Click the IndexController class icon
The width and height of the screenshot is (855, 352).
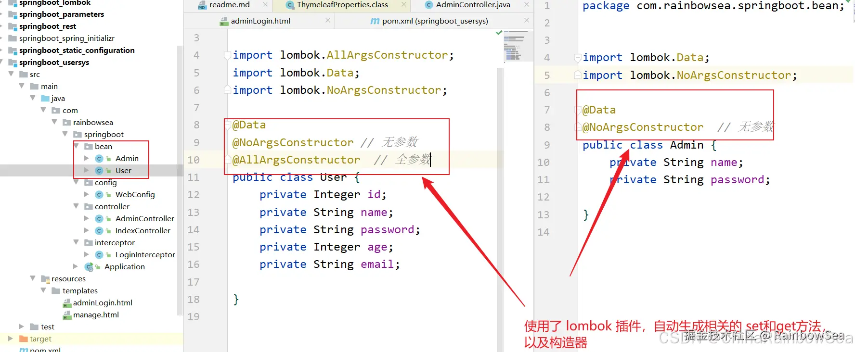99,230
